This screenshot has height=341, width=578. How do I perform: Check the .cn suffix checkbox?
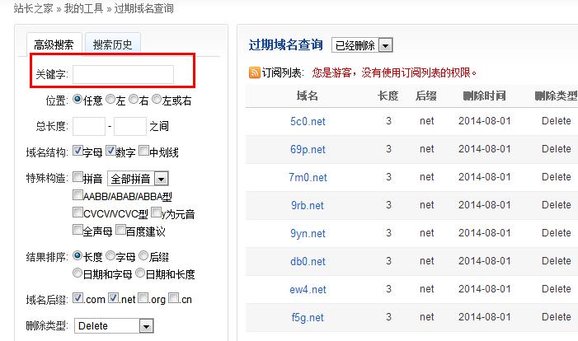(x=174, y=297)
